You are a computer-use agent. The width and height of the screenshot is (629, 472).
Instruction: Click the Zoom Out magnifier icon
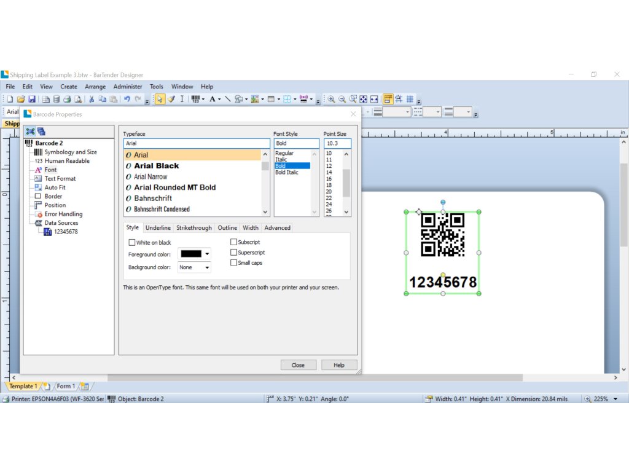[342, 99]
